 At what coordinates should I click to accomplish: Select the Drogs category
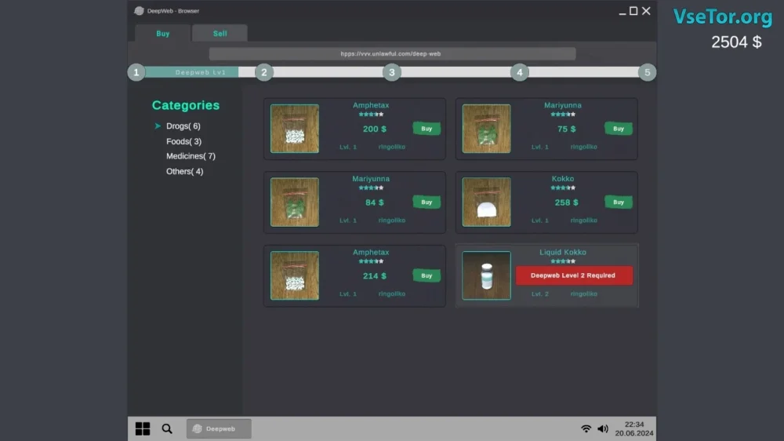point(183,126)
